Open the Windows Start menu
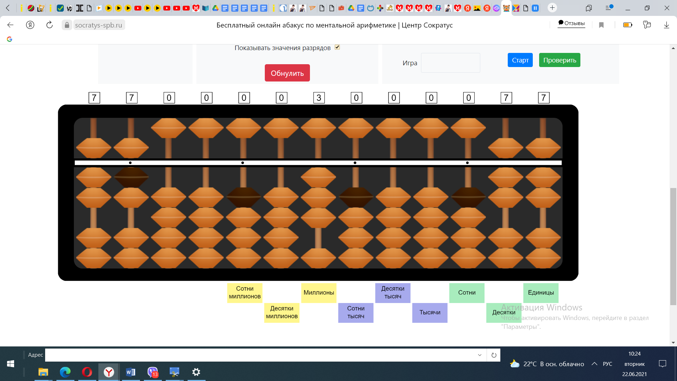The height and width of the screenshot is (381, 677). point(11,364)
